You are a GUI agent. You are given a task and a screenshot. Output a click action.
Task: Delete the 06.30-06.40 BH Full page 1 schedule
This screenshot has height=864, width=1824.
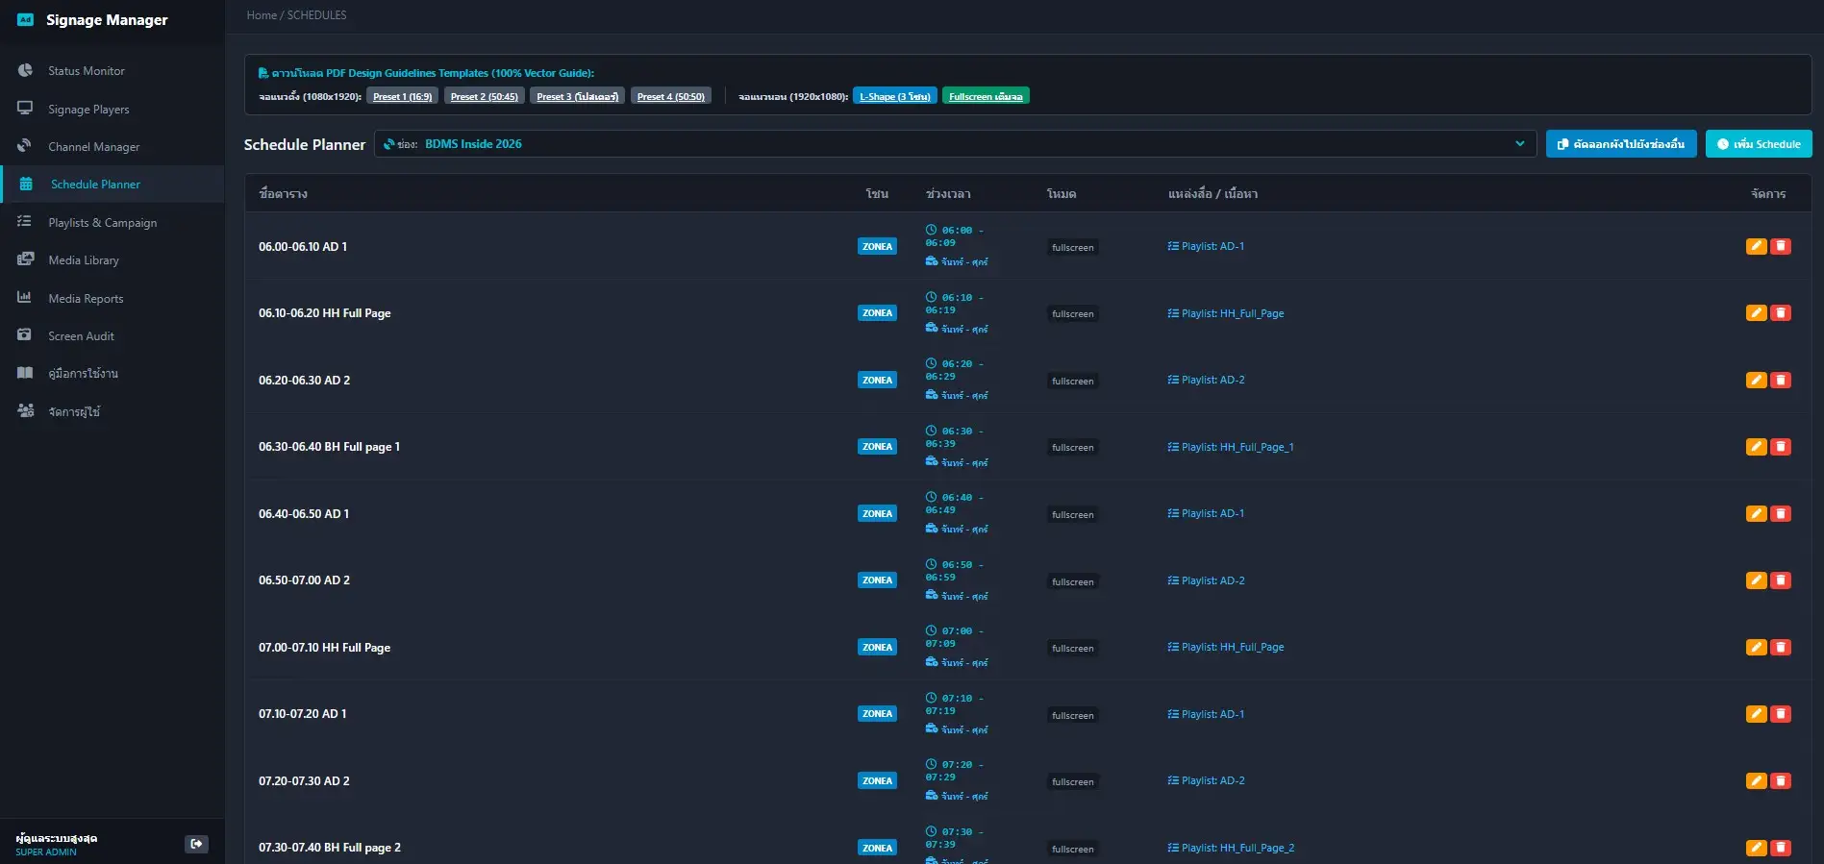1781,446
